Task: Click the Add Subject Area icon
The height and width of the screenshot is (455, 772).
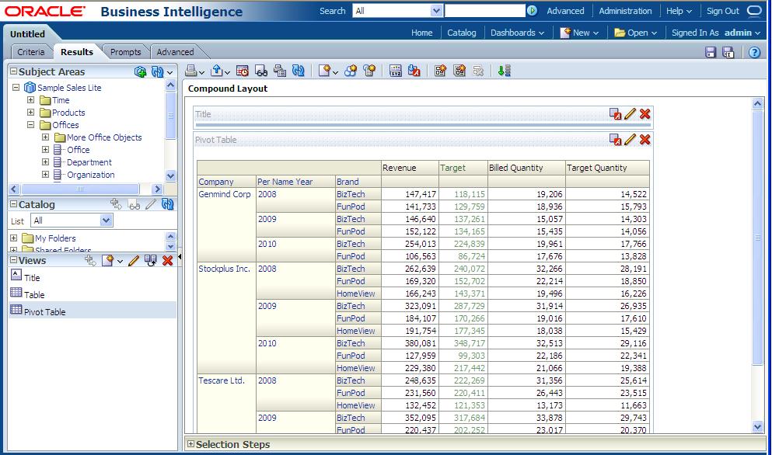Action: point(140,71)
